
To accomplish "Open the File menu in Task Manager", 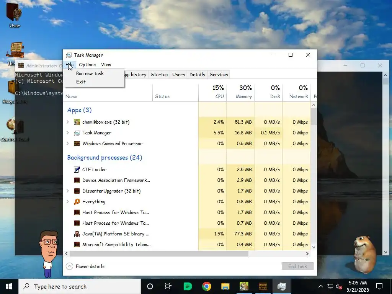I will click(x=70, y=64).
